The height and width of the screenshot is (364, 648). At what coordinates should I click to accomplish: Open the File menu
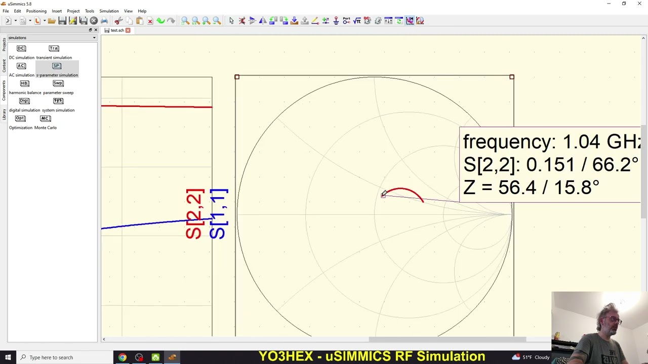tap(6, 11)
